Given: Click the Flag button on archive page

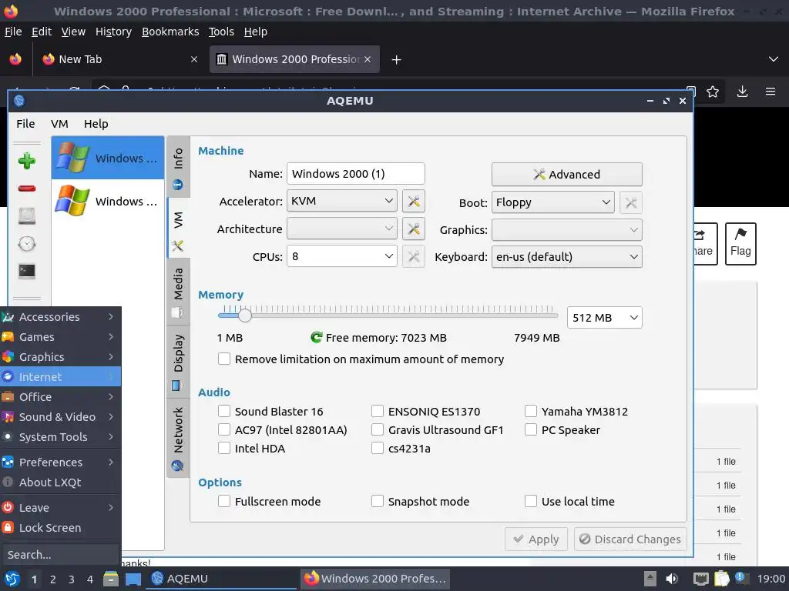Looking at the screenshot, I should tap(740, 244).
